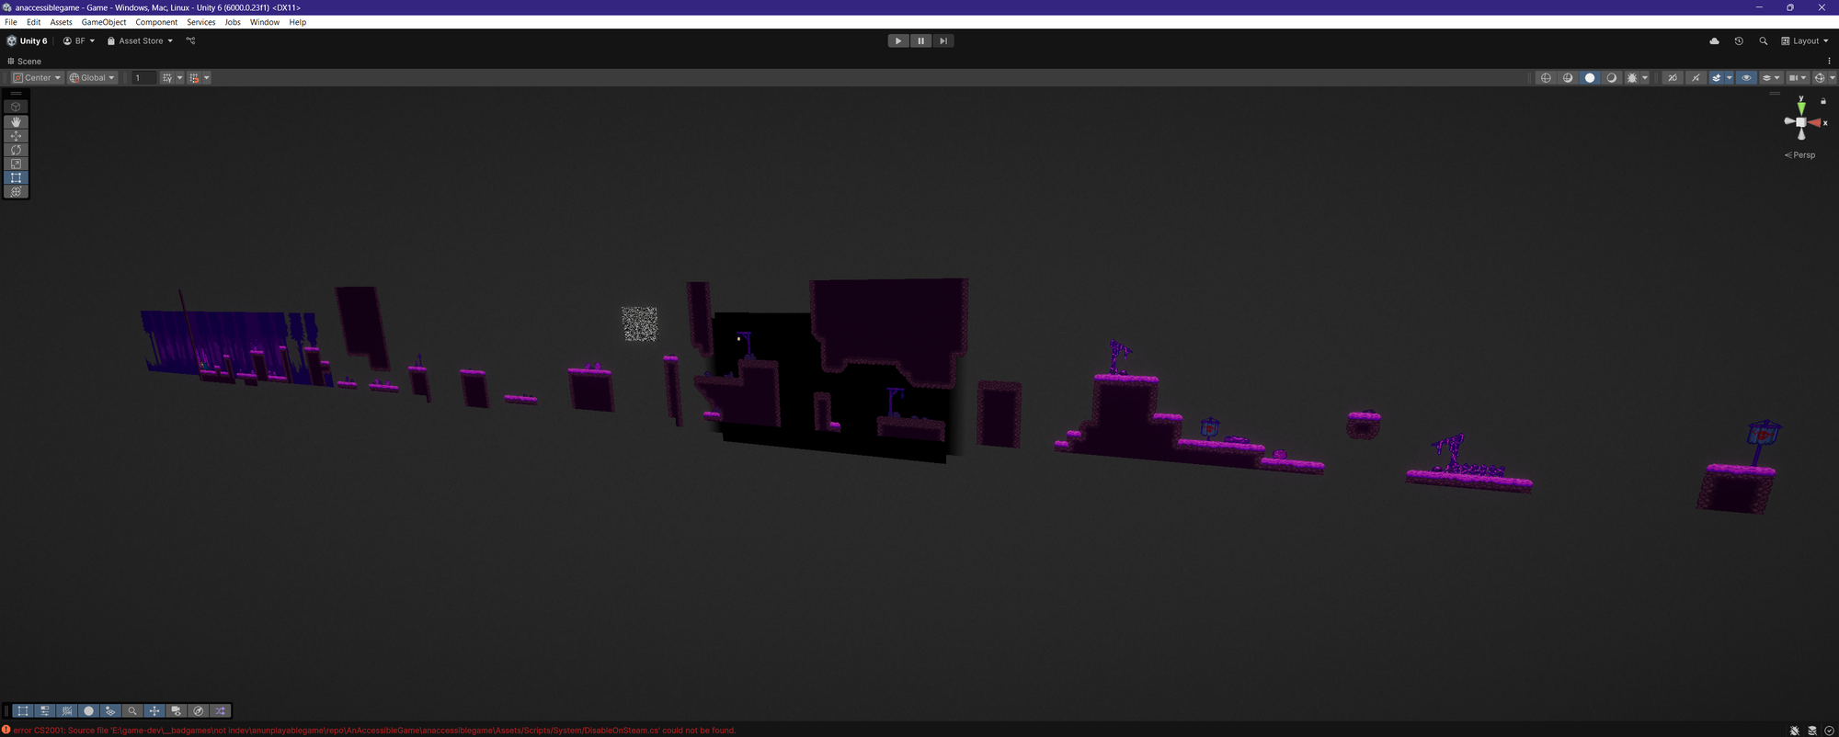Toggle the grid Y-axis visibility button
The width and height of the screenshot is (1839, 737).
point(167,78)
